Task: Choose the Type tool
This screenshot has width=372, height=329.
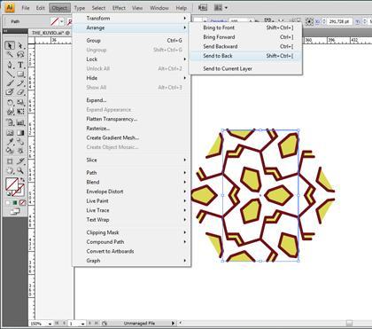Action: [x=20, y=65]
